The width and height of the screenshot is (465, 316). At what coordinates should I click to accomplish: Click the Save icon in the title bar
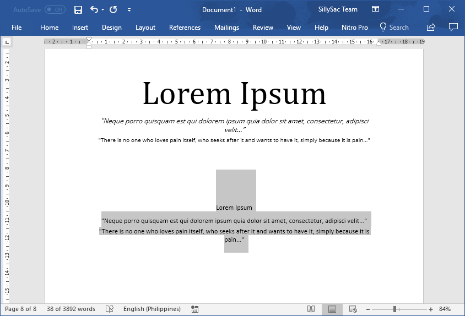[x=78, y=9]
